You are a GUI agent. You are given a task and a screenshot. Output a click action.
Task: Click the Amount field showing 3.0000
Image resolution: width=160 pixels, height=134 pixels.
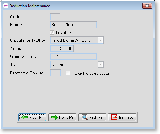click(62, 48)
